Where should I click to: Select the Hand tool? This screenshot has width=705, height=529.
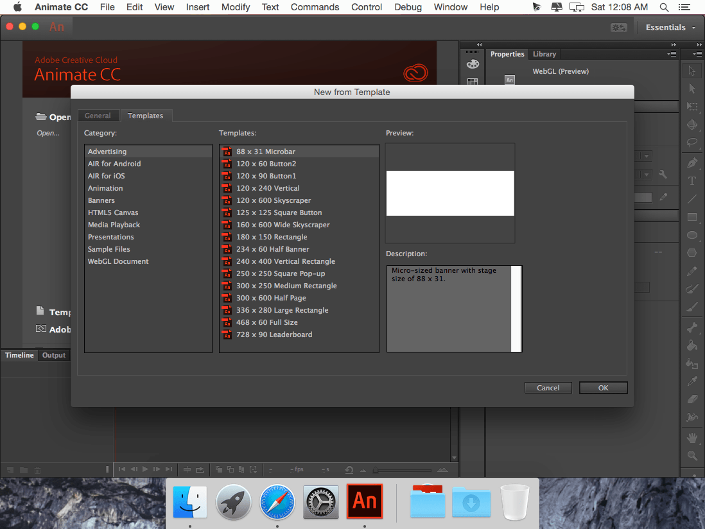692,438
